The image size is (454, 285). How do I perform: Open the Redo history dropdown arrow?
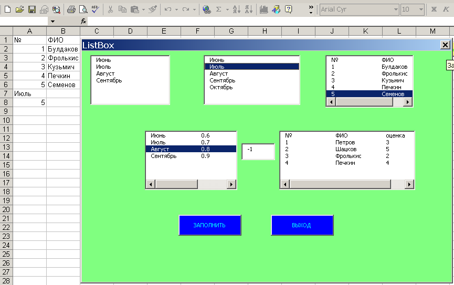pos(194,9)
